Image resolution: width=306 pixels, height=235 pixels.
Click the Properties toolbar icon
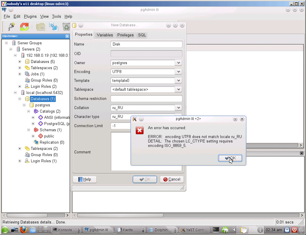pos(41,27)
